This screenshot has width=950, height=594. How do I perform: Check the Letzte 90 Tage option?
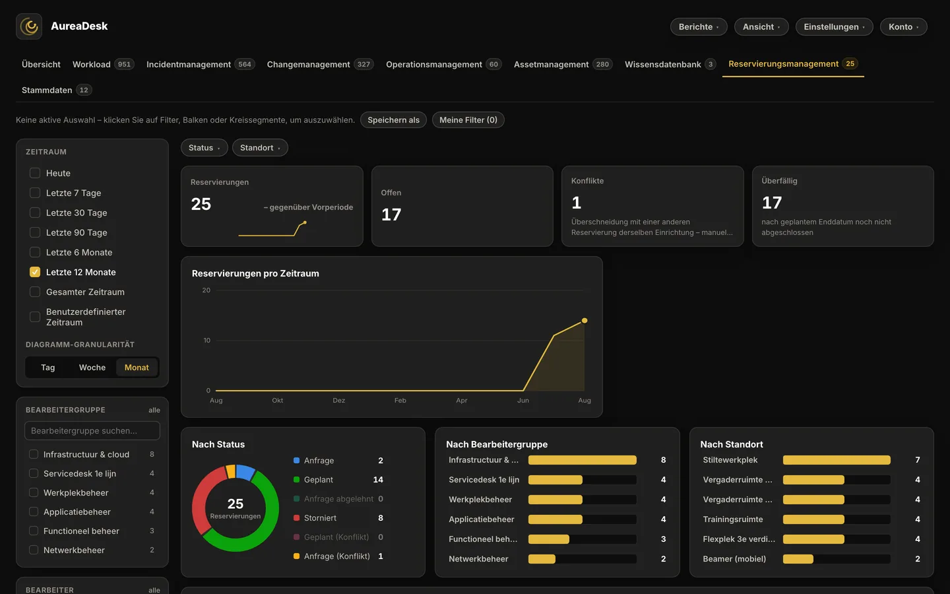click(35, 232)
